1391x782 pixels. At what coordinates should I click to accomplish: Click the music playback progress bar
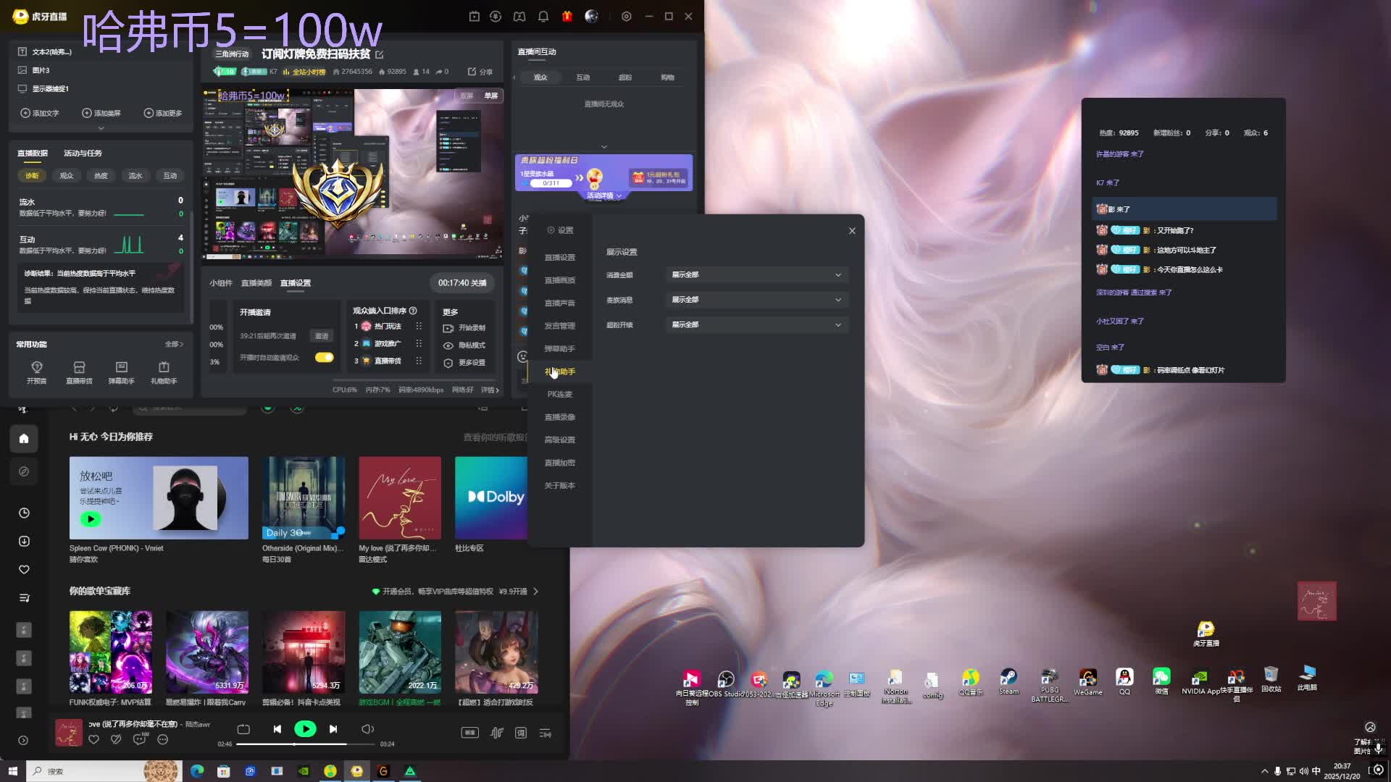304,744
